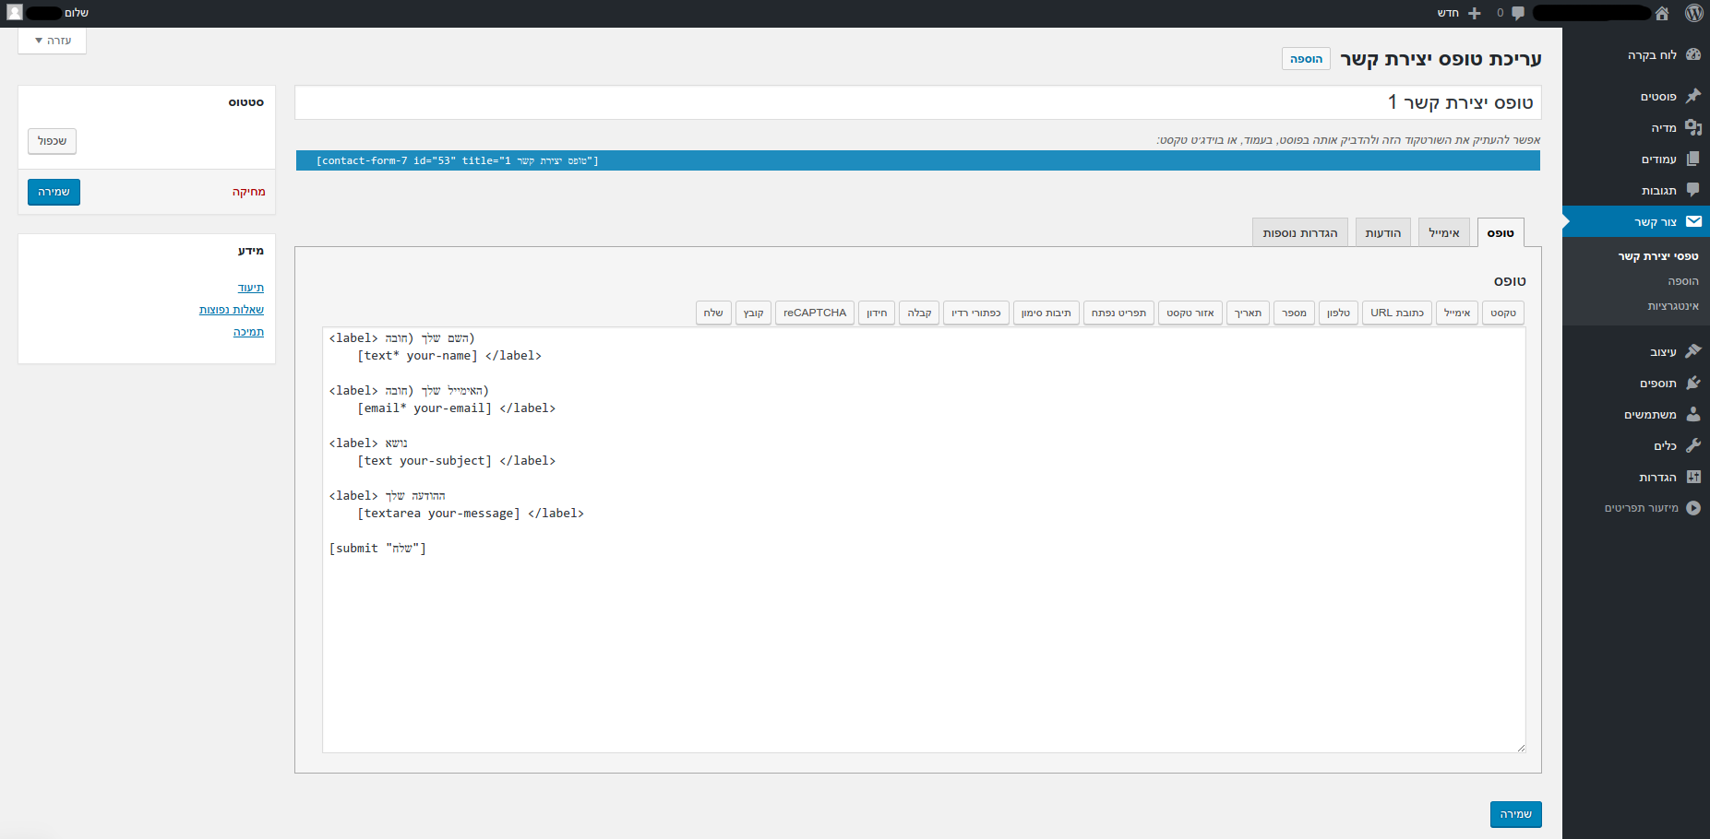Open the שאלות נפוצות (FAQ) link

coord(231,310)
